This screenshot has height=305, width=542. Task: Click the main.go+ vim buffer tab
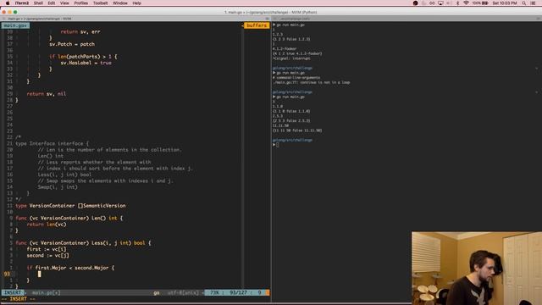(15, 25)
